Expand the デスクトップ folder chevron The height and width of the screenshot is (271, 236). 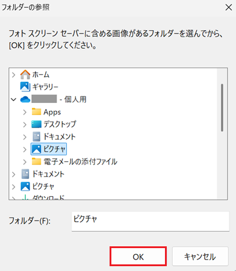coord(25,125)
